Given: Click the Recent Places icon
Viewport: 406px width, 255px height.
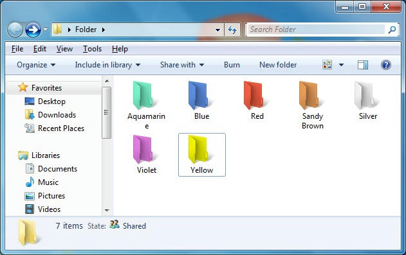Looking at the screenshot, I should click(30, 128).
